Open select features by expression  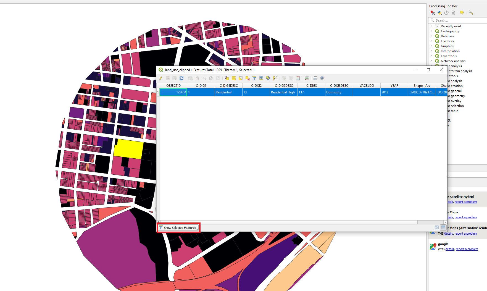point(227,78)
